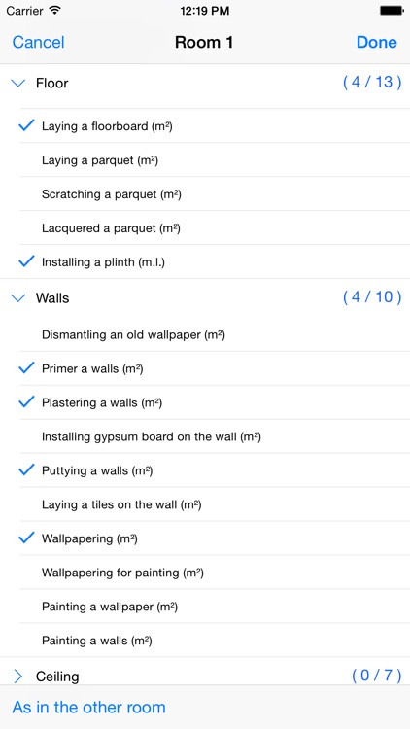The height and width of the screenshot is (729, 410).
Task: Collapse the Walls section chevron
Action: [x=18, y=298]
